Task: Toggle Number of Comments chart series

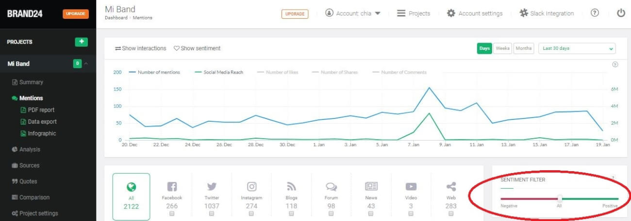Action: pyautogui.click(x=399, y=72)
